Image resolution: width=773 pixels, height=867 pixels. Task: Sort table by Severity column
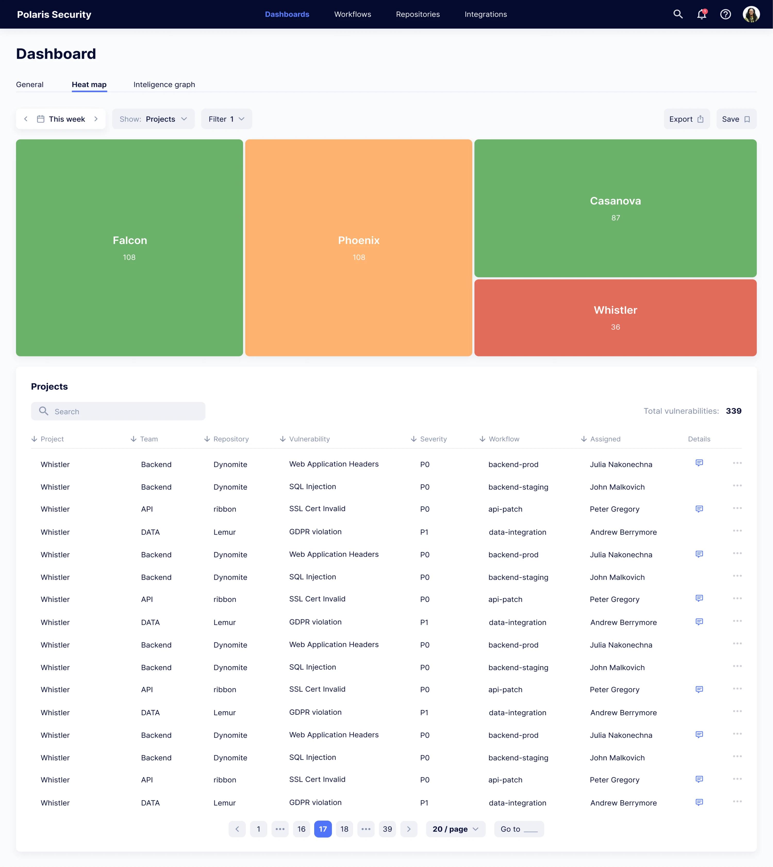[429, 439]
